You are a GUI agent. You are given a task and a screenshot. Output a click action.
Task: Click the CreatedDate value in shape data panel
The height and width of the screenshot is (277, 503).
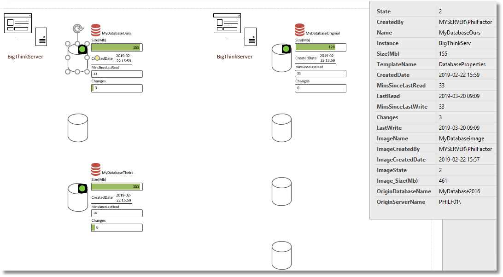click(459, 75)
